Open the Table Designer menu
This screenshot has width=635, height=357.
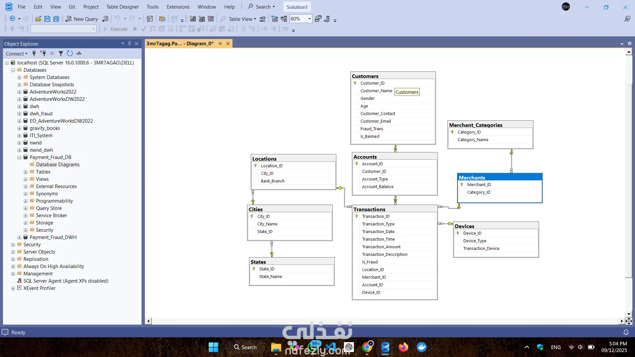122,7
